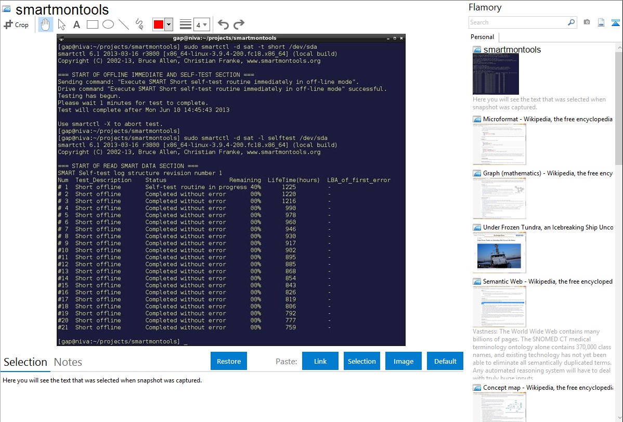Open the Semantic Web snapshot thumbnail

499,306
